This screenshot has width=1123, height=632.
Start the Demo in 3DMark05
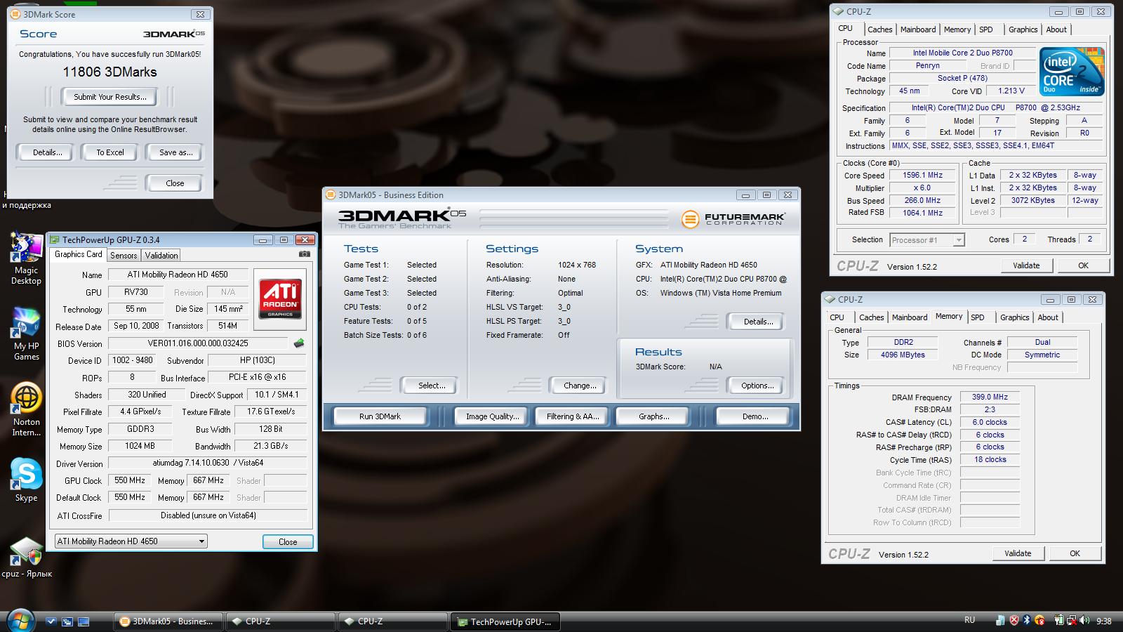coord(755,416)
